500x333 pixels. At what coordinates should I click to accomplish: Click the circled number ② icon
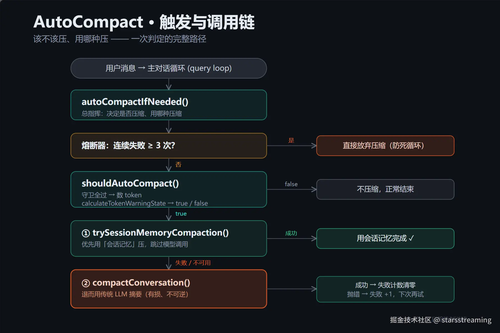[x=86, y=283]
